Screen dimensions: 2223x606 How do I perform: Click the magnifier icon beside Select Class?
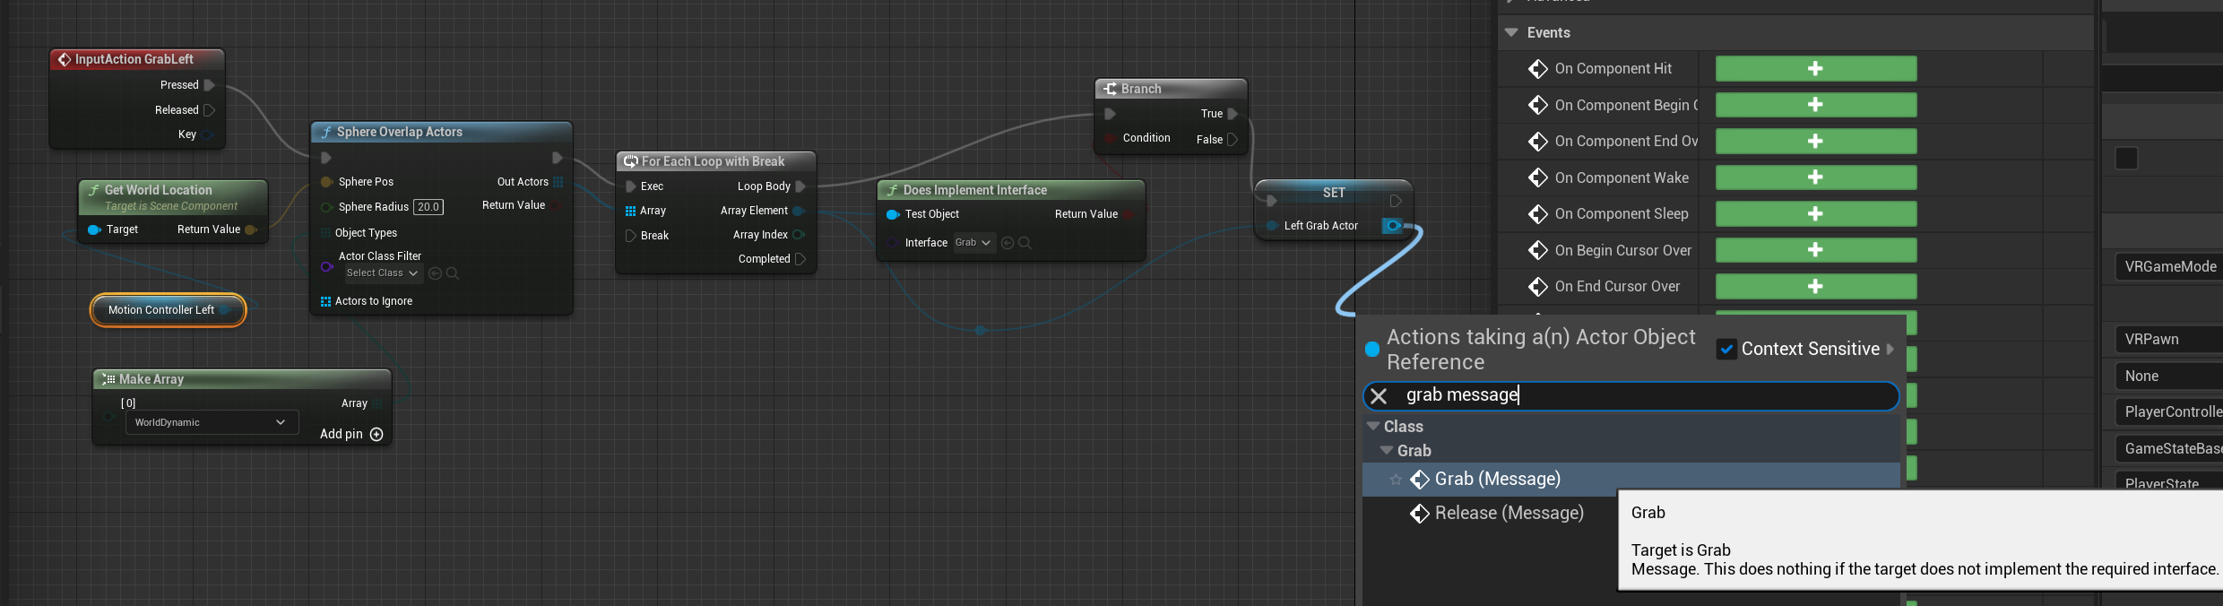[453, 273]
